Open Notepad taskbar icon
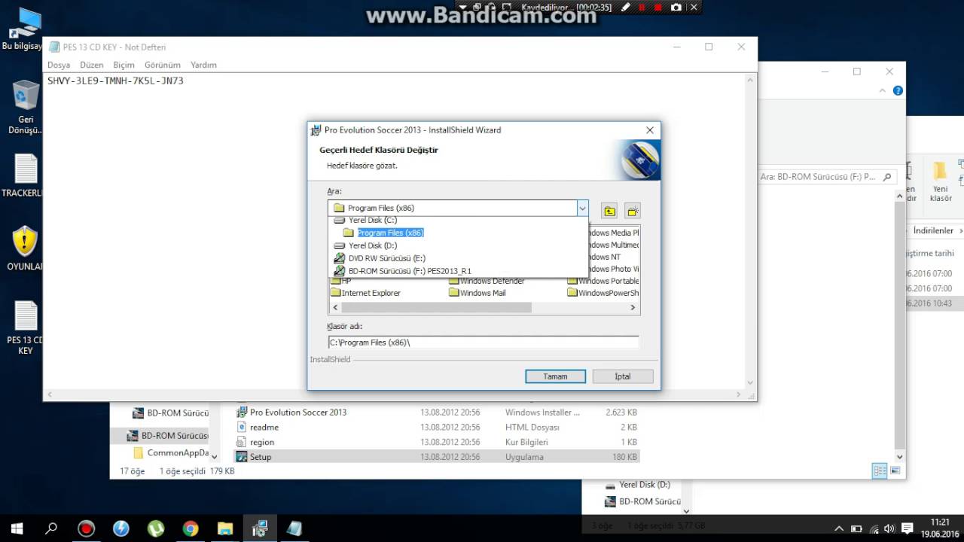 click(x=294, y=528)
